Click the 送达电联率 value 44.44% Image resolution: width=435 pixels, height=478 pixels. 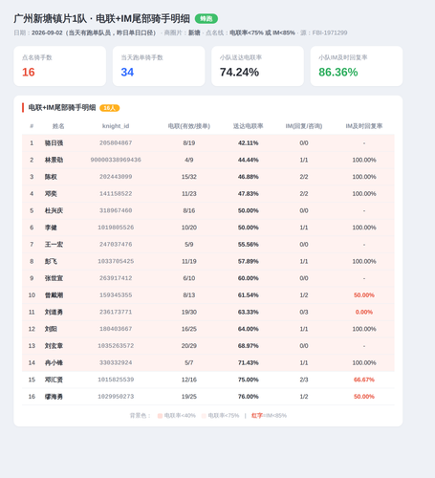pyautogui.click(x=249, y=160)
